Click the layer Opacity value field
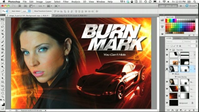The width and height of the screenshot is (199, 112). point(193,42)
